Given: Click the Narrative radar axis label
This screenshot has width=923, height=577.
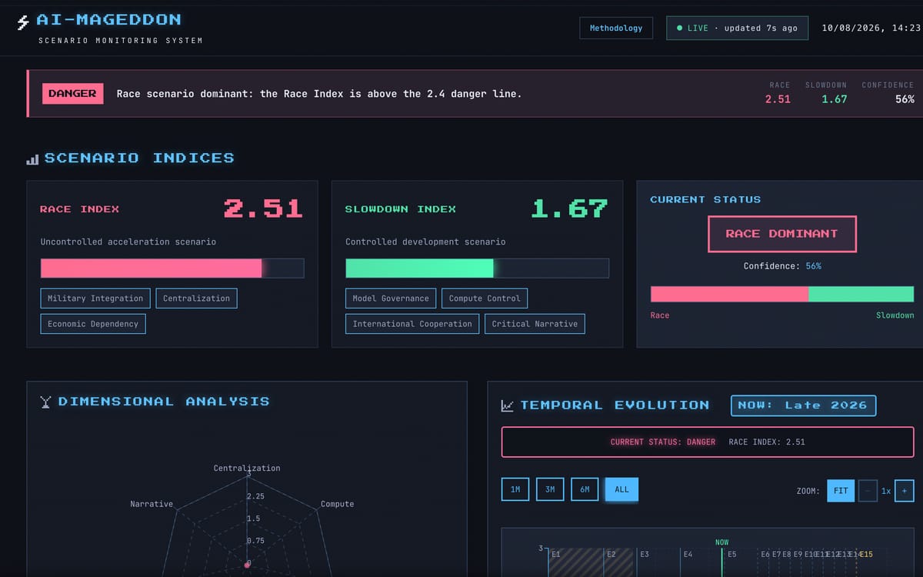Looking at the screenshot, I should coord(152,504).
